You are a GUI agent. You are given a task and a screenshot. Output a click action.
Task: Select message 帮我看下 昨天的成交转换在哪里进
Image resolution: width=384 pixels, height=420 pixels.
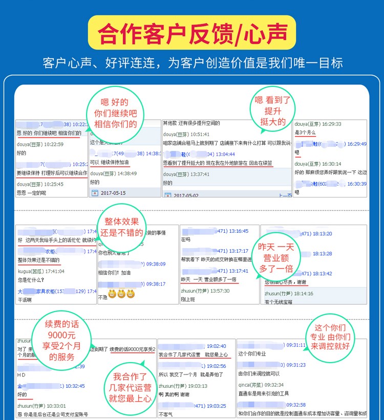[x=217, y=259]
